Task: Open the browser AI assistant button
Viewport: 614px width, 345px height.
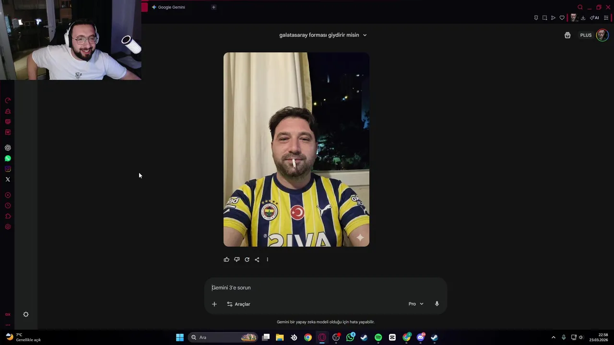Action: (x=594, y=18)
